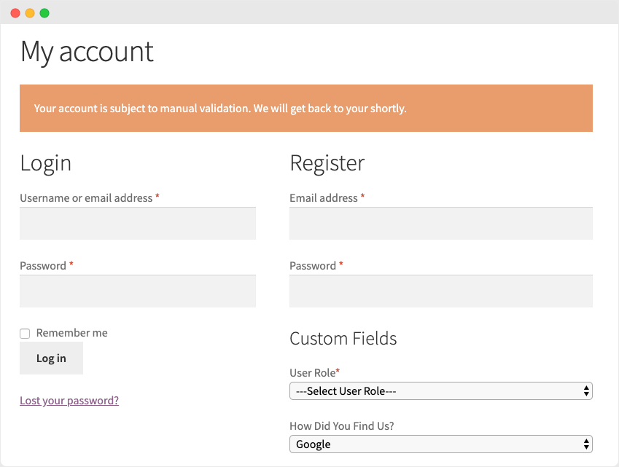Click the Log in button
Image resolution: width=619 pixels, height=467 pixels.
[x=51, y=358]
